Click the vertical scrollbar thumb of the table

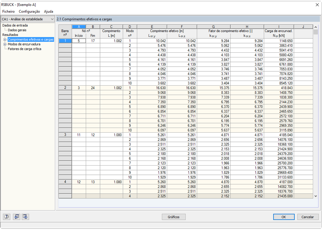click(315, 32)
